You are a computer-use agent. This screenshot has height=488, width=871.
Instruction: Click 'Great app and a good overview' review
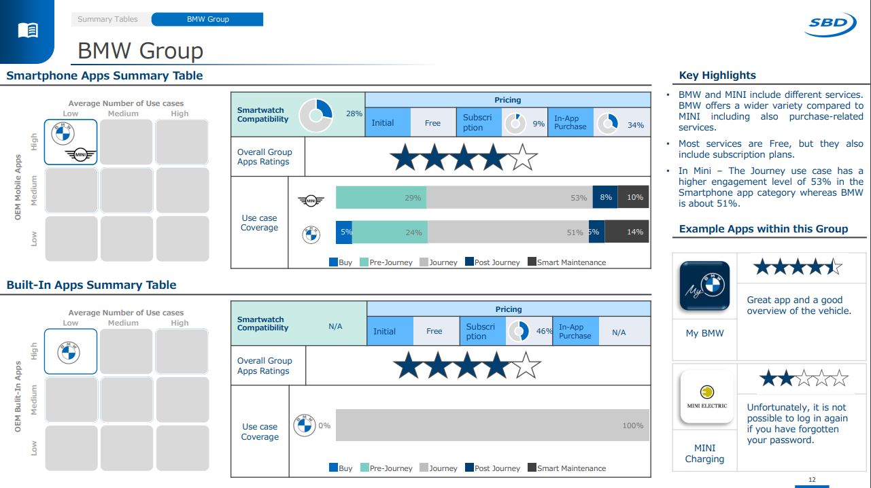[799, 305]
